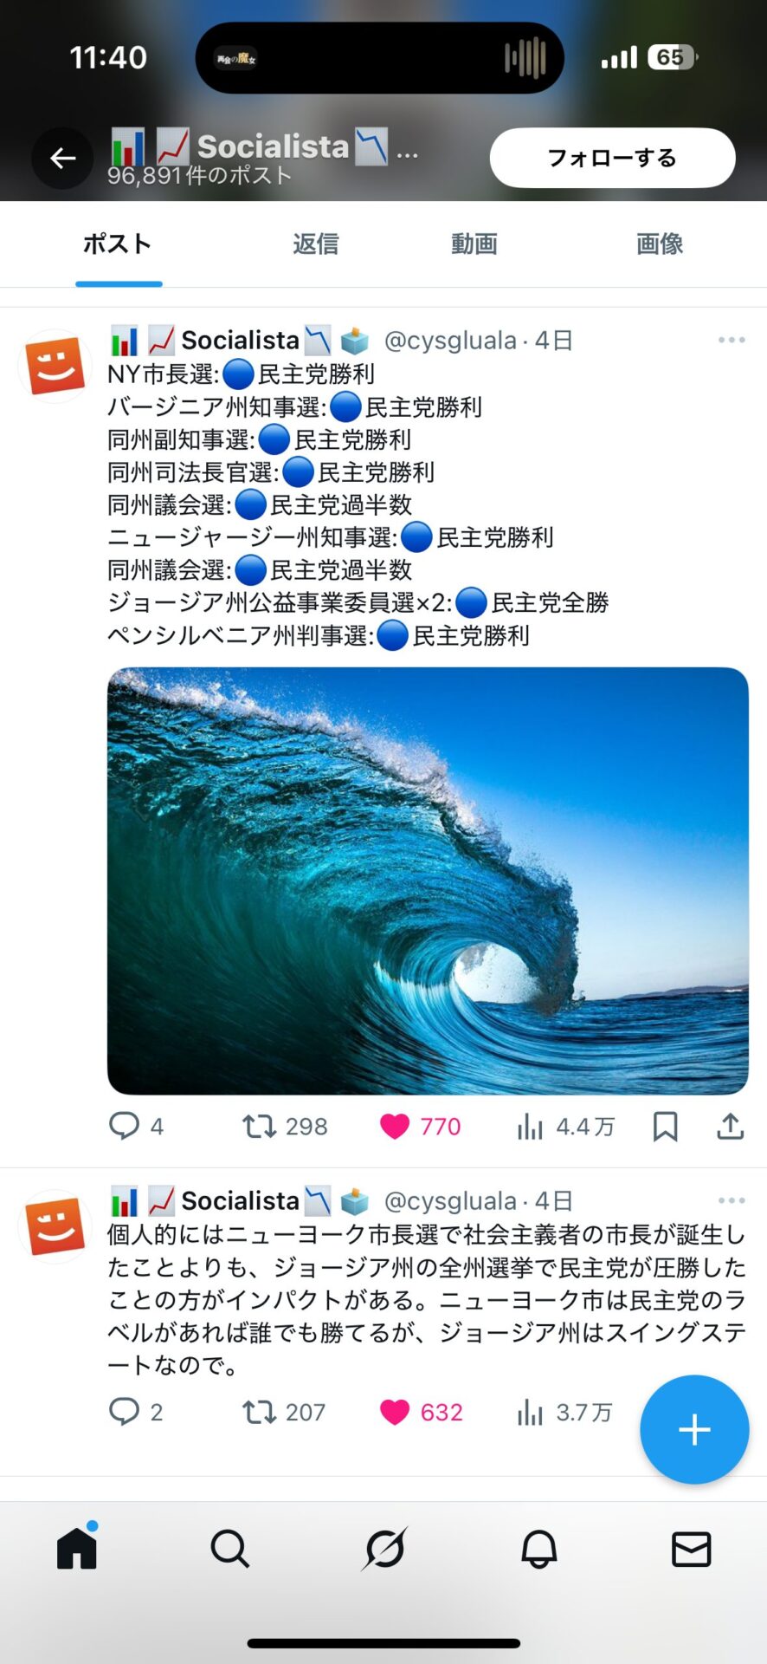Tap the フォローする button
The height and width of the screenshot is (1664, 767).
click(612, 158)
